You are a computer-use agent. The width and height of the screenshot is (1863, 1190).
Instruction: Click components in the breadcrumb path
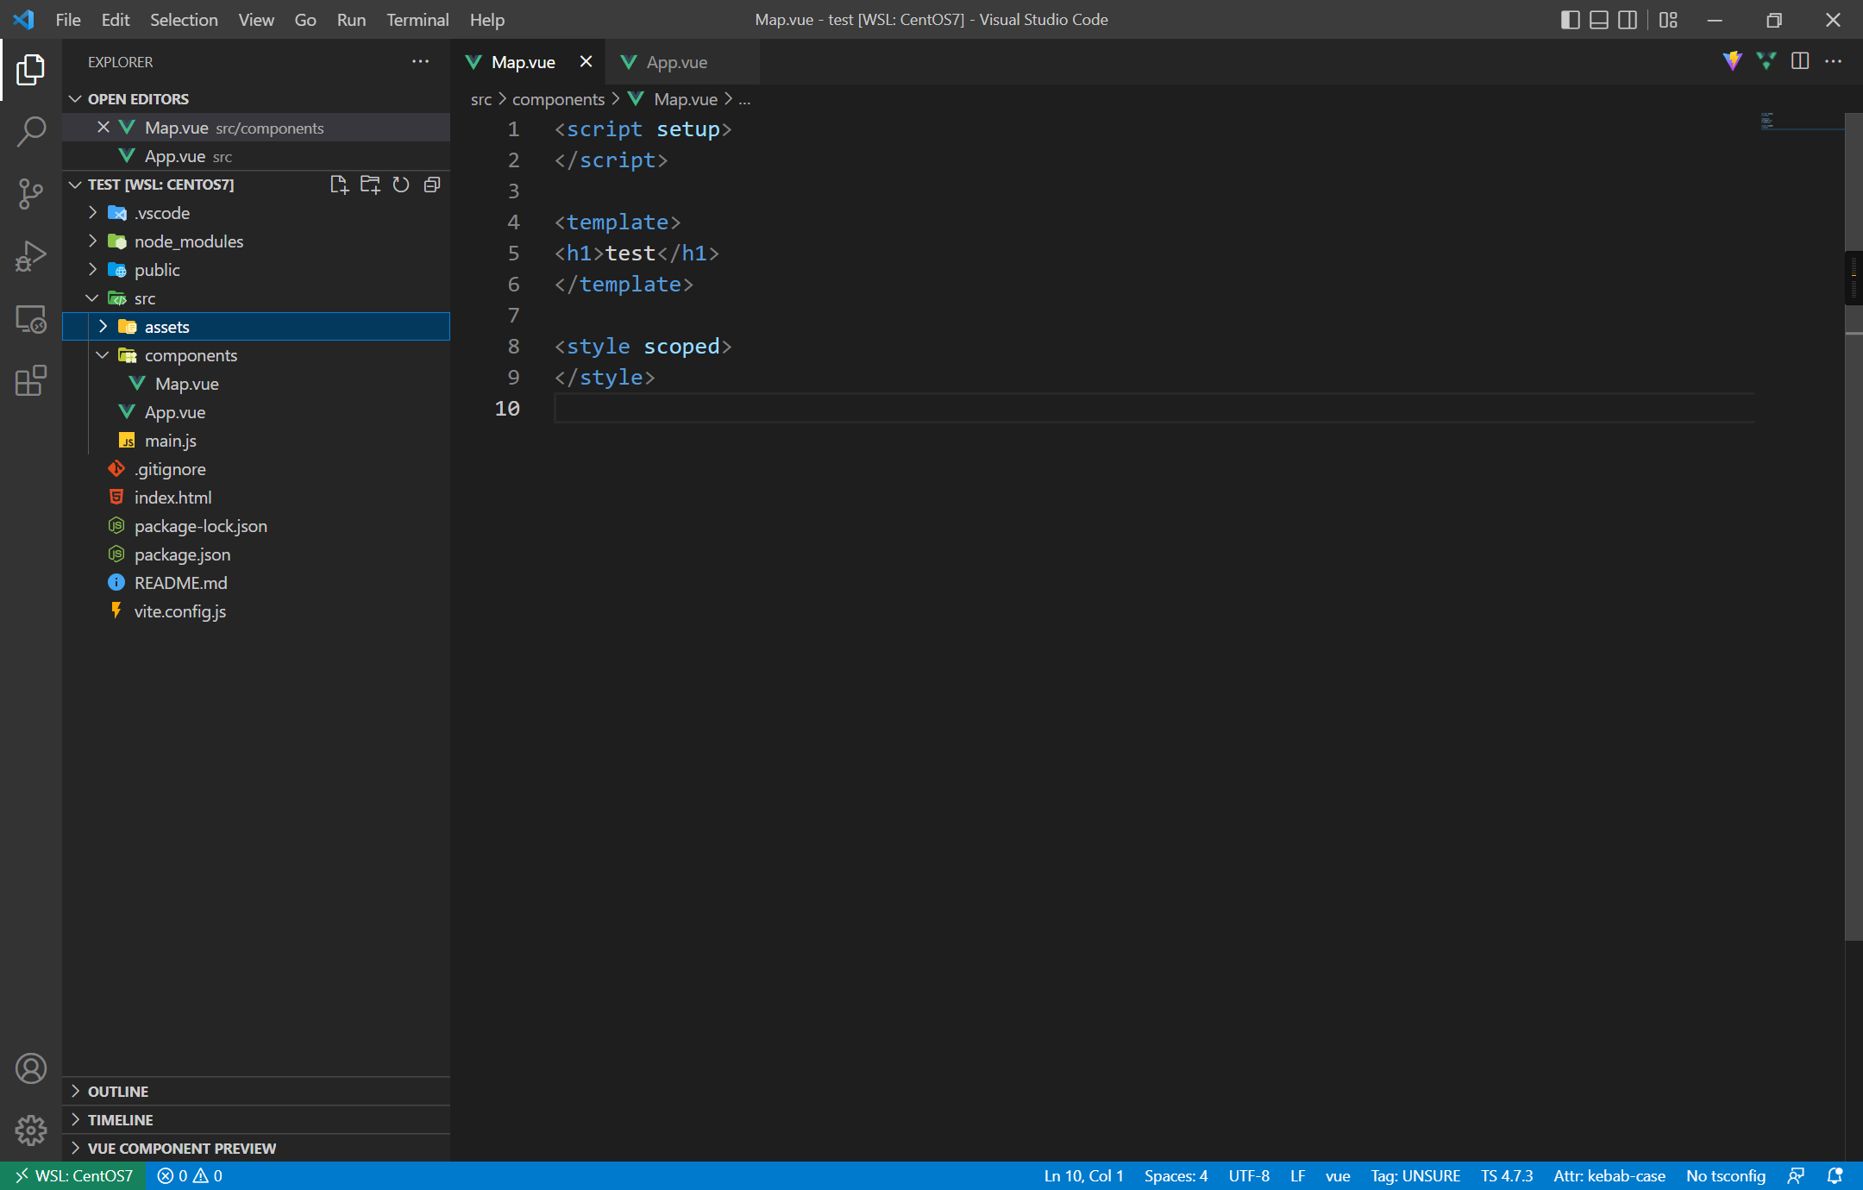point(558,99)
